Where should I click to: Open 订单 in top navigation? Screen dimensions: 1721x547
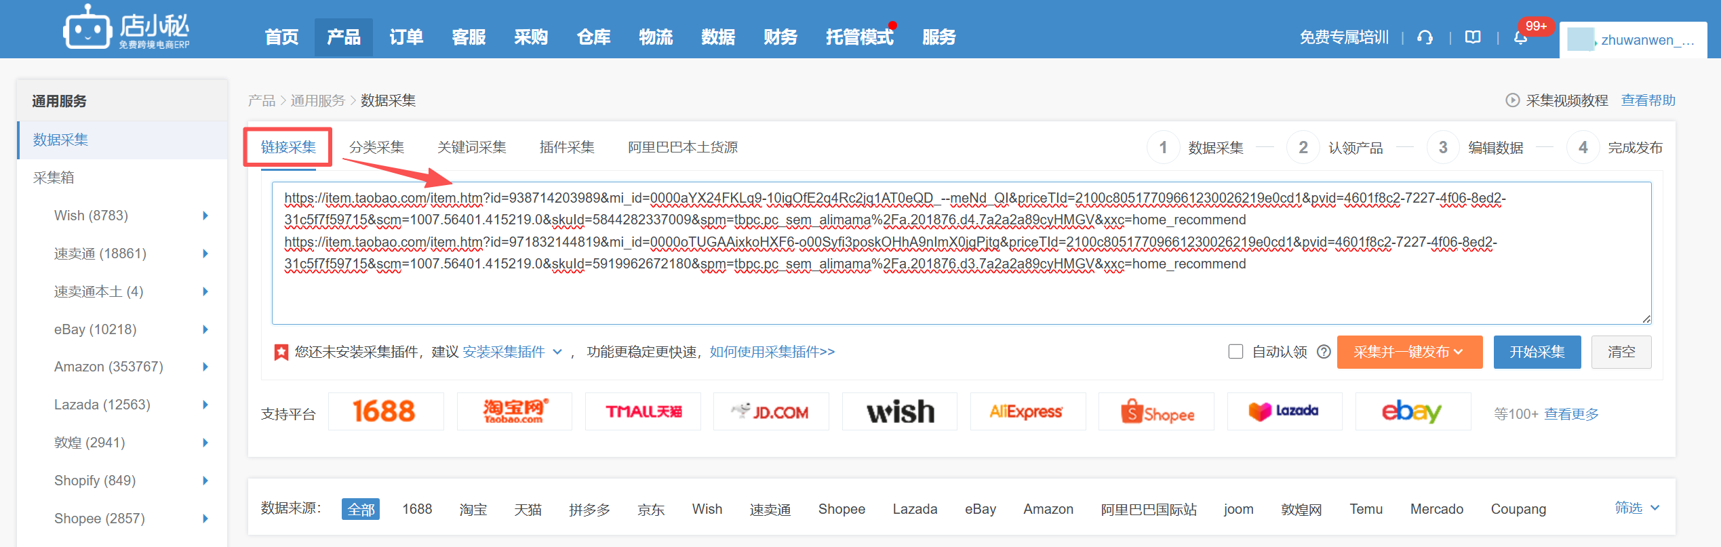point(406,37)
